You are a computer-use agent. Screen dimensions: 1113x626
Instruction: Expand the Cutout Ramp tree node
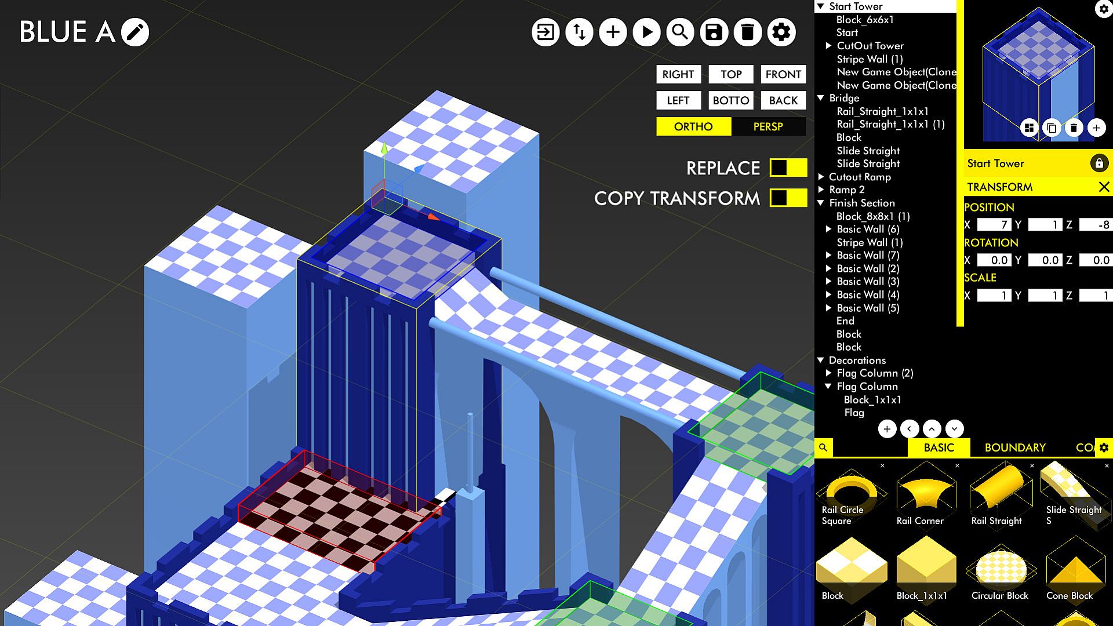click(821, 177)
